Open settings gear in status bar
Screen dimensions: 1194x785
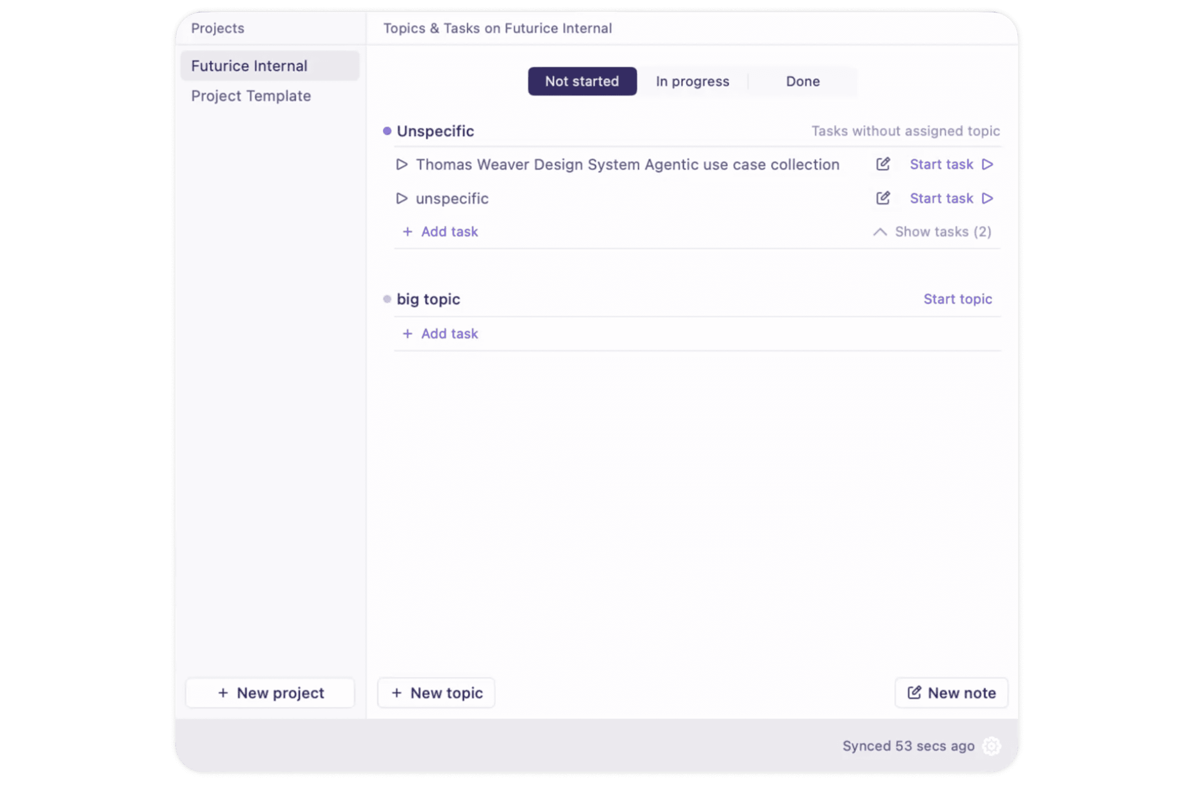pyautogui.click(x=991, y=746)
